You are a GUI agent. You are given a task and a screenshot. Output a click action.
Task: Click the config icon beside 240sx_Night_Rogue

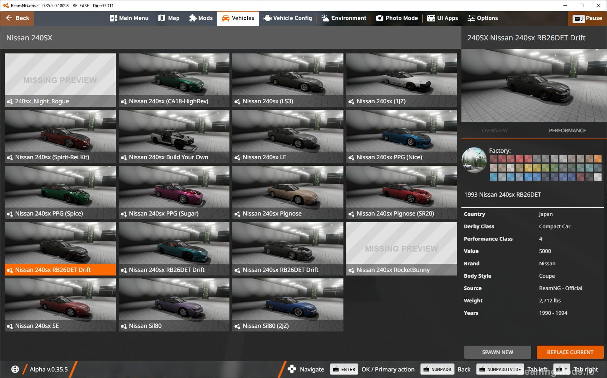[10, 101]
